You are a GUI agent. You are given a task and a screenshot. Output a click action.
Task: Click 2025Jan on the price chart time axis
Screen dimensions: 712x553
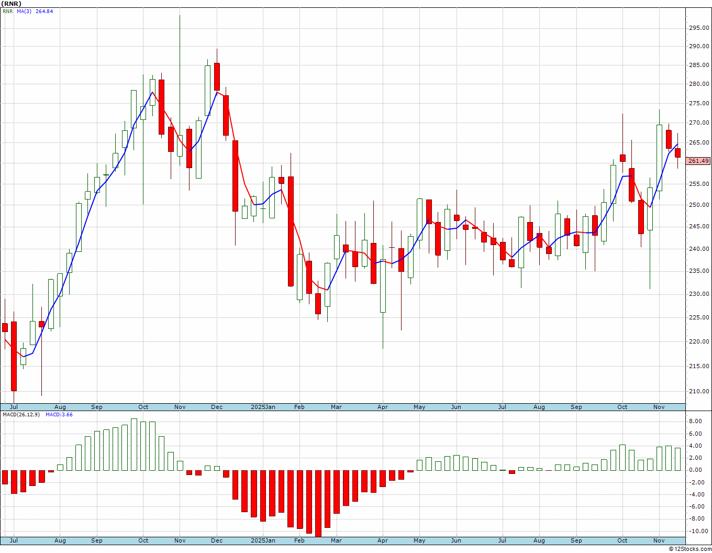263,407
